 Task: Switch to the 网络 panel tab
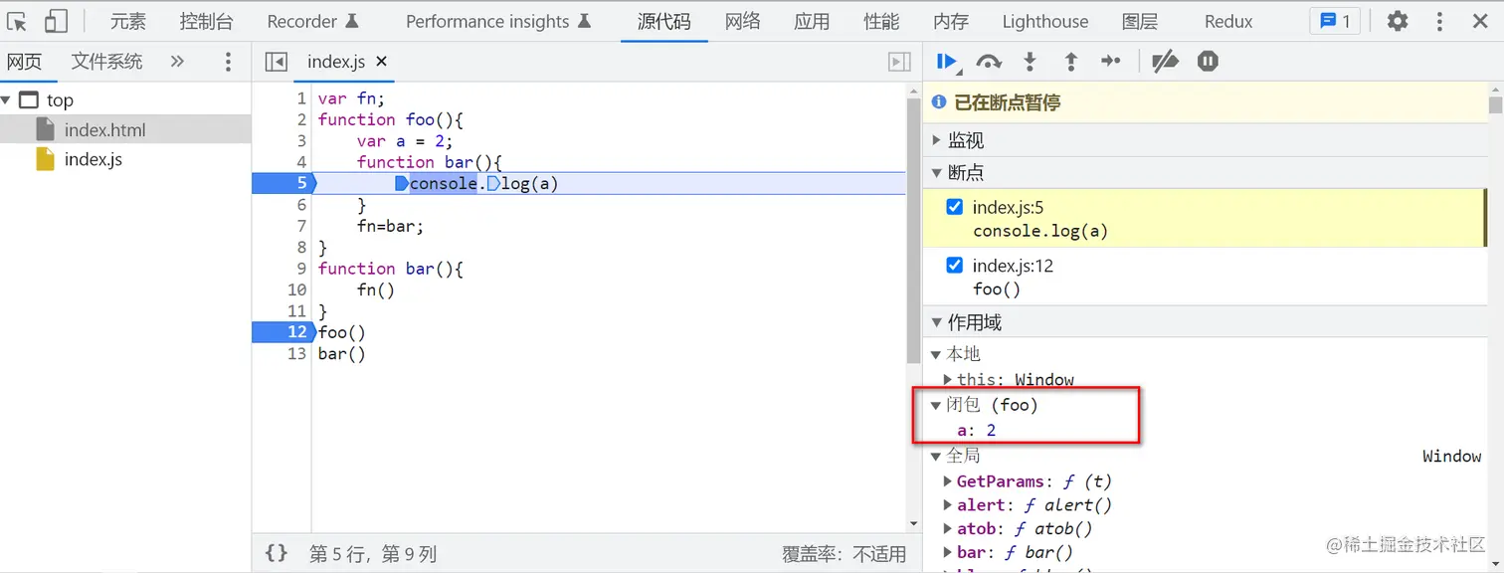(x=742, y=21)
